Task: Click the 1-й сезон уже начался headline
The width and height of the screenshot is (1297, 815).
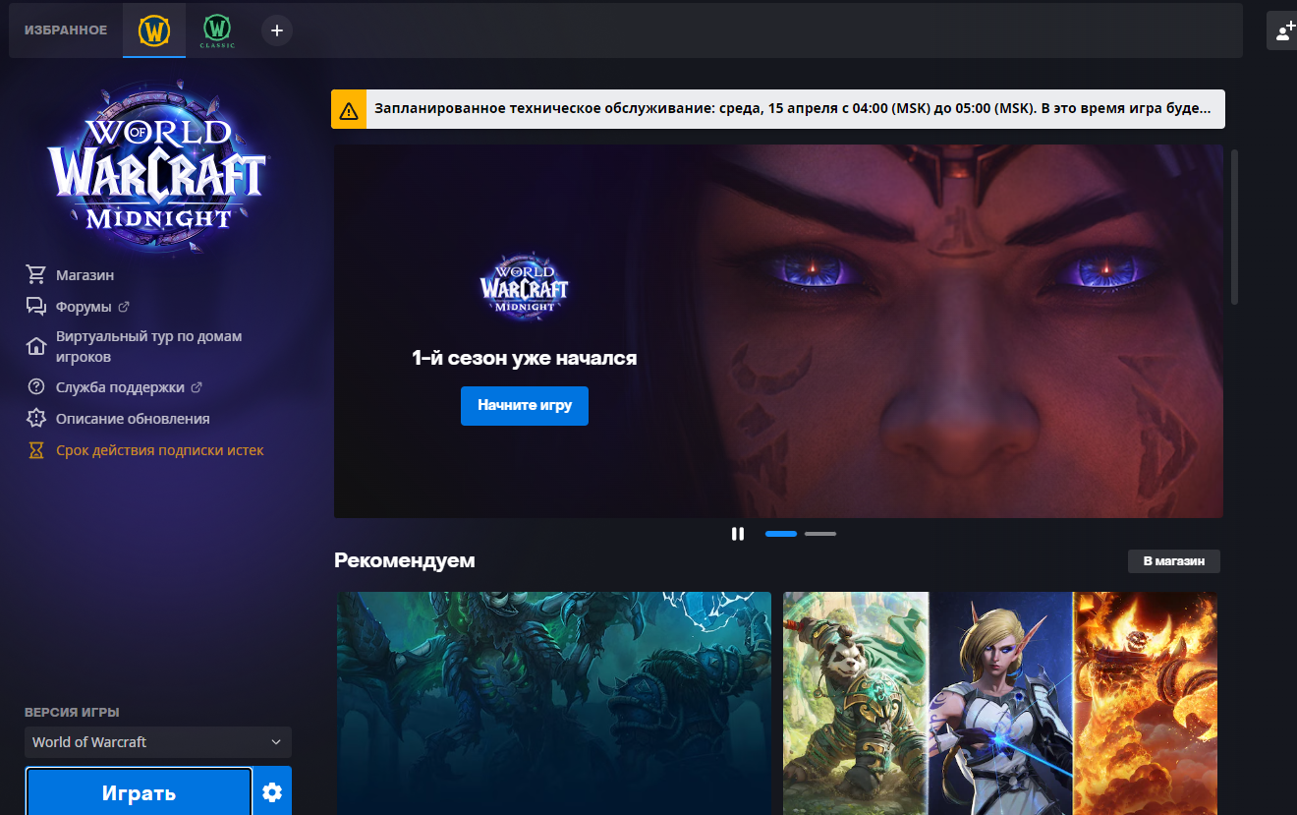Action: pyautogui.click(x=525, y=359)
